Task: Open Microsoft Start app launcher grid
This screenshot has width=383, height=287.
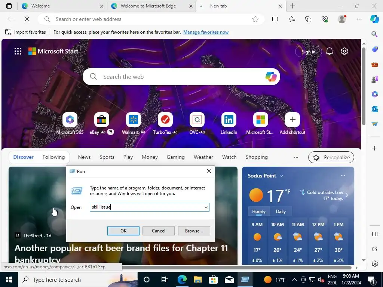Action: coord(18,51)
